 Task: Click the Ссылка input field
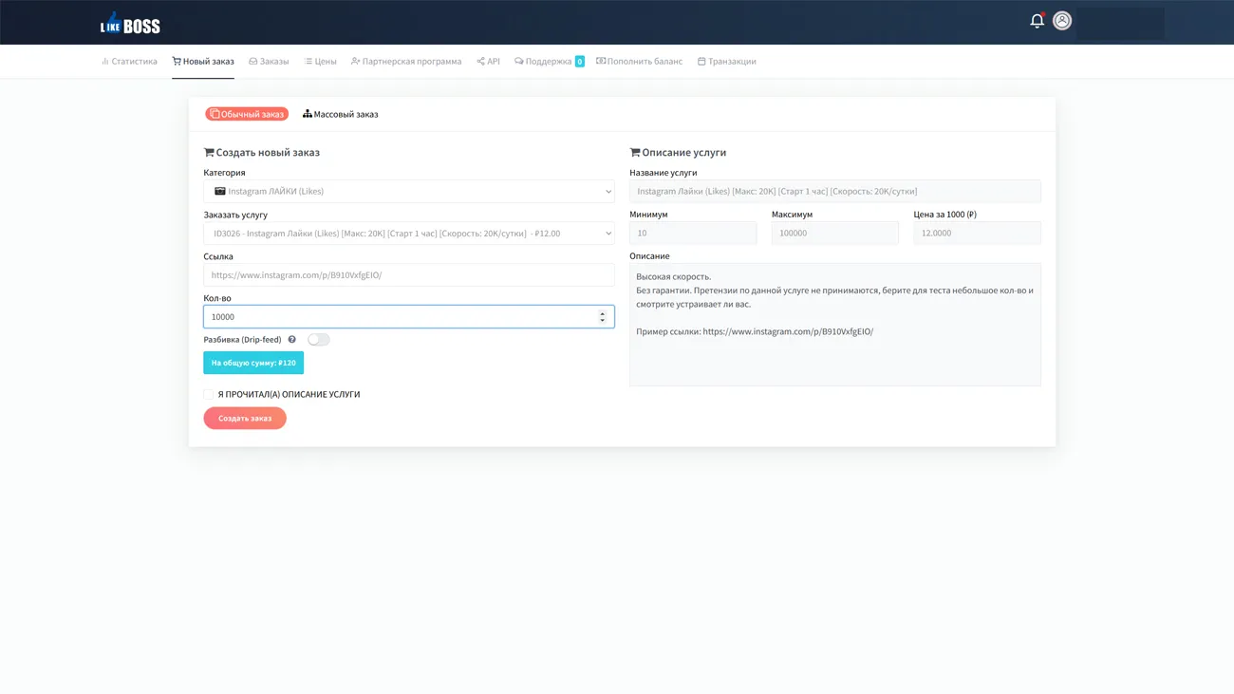(408, 275)
